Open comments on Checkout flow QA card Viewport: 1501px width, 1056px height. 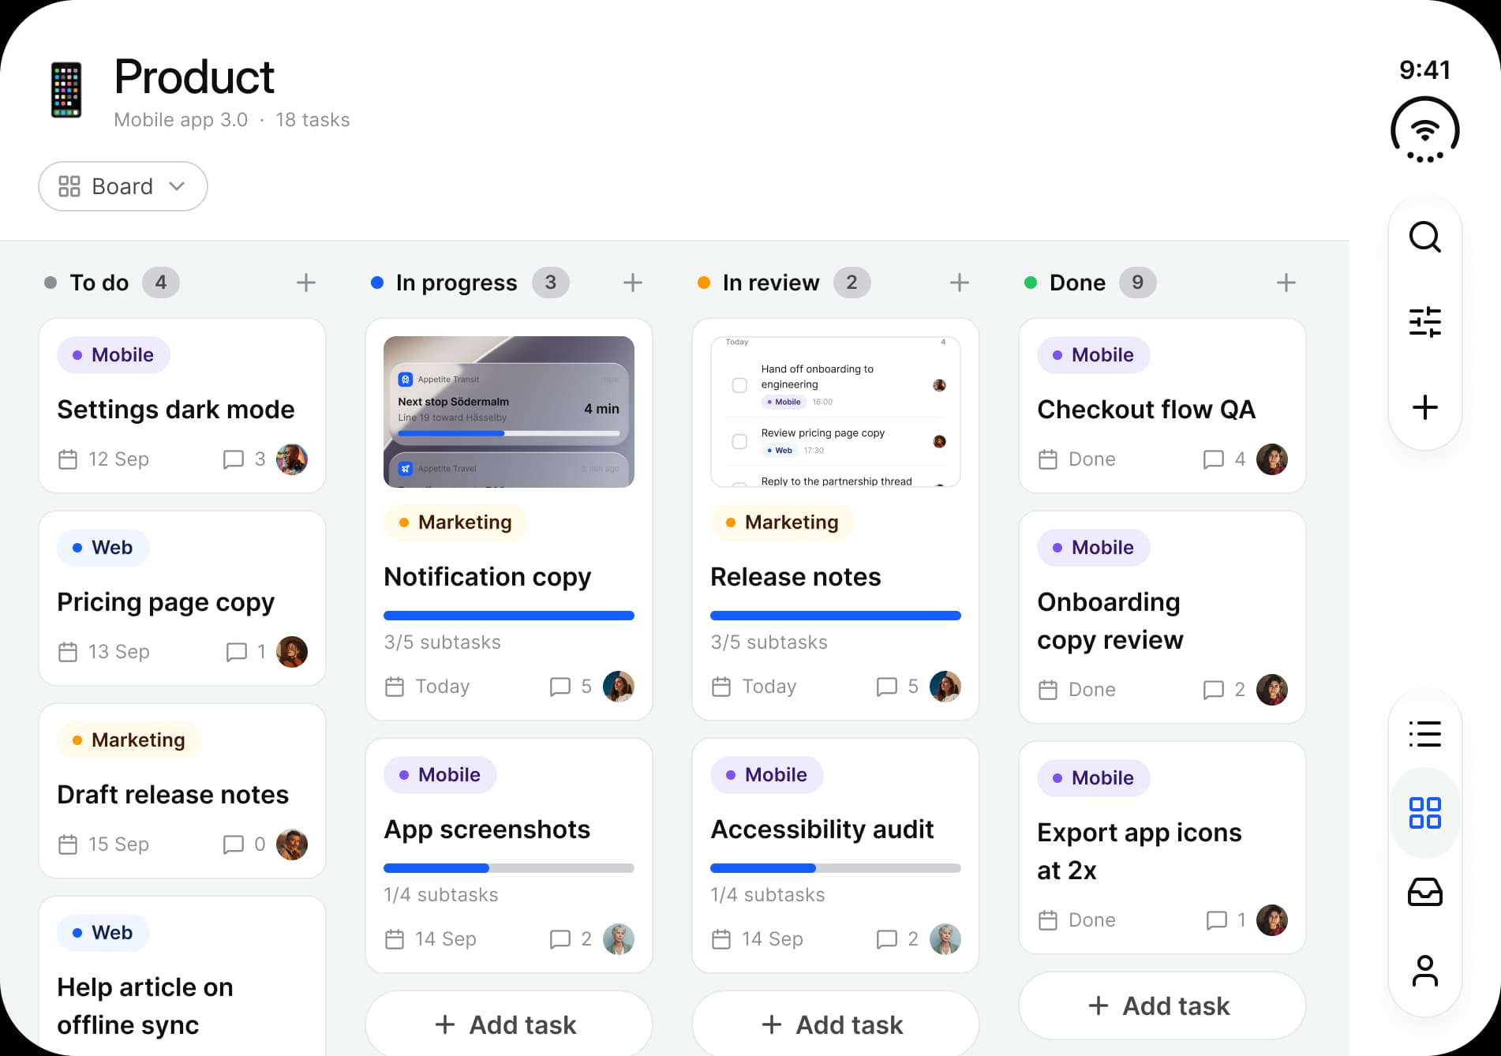pyautogui.click(x=1224, y=459)
